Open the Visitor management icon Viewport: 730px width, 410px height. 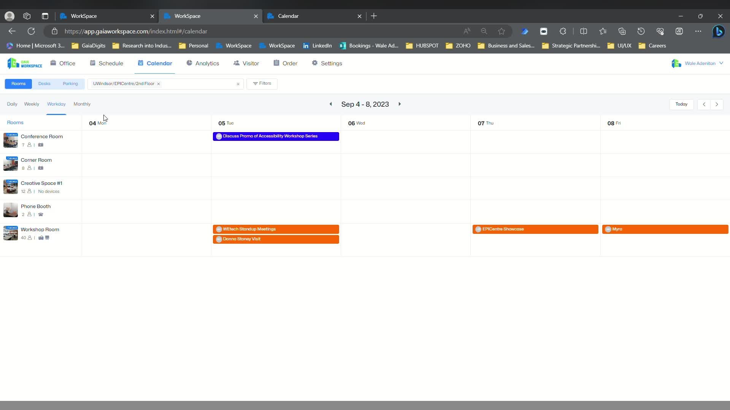coord(236,63)
